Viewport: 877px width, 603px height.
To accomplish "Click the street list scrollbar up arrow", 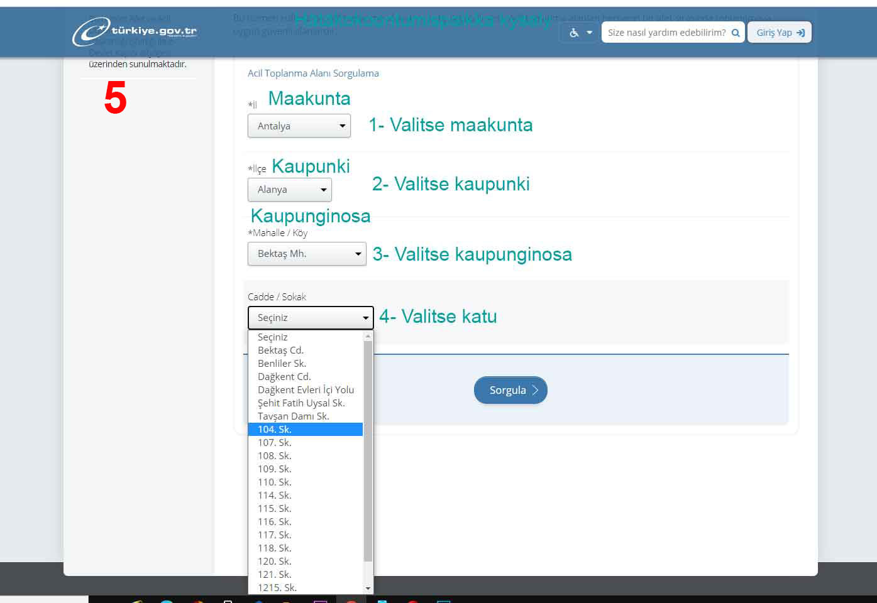I will [x=368, y=337].
